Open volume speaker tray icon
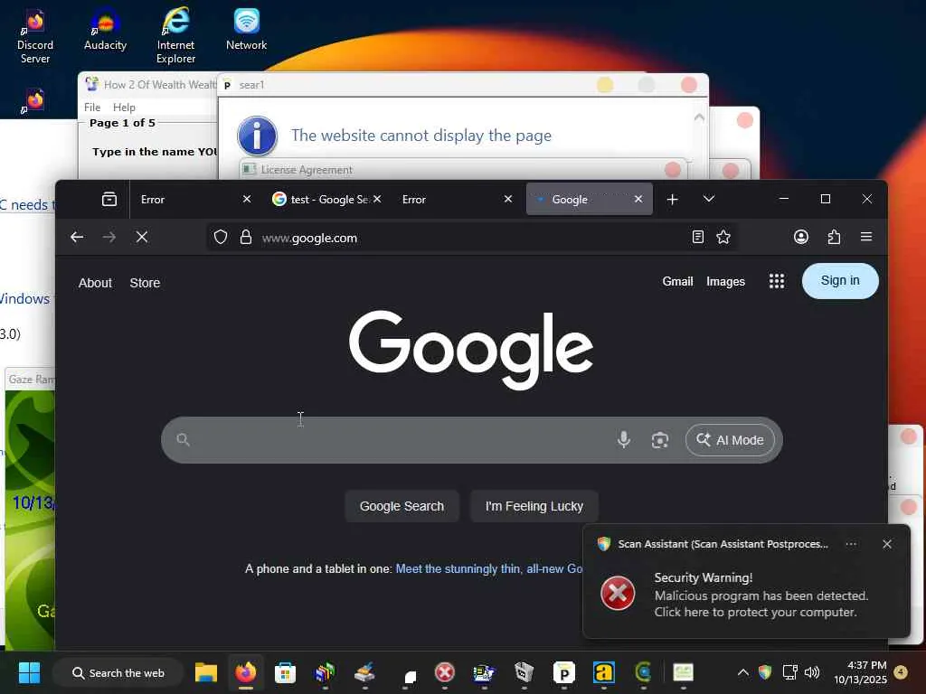Screen dimensions: 926x694 [812, 672]
